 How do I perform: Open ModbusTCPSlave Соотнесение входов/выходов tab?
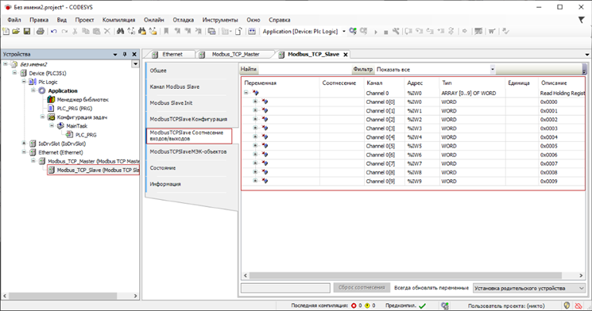pyautogui.click(x=189, y=136)
